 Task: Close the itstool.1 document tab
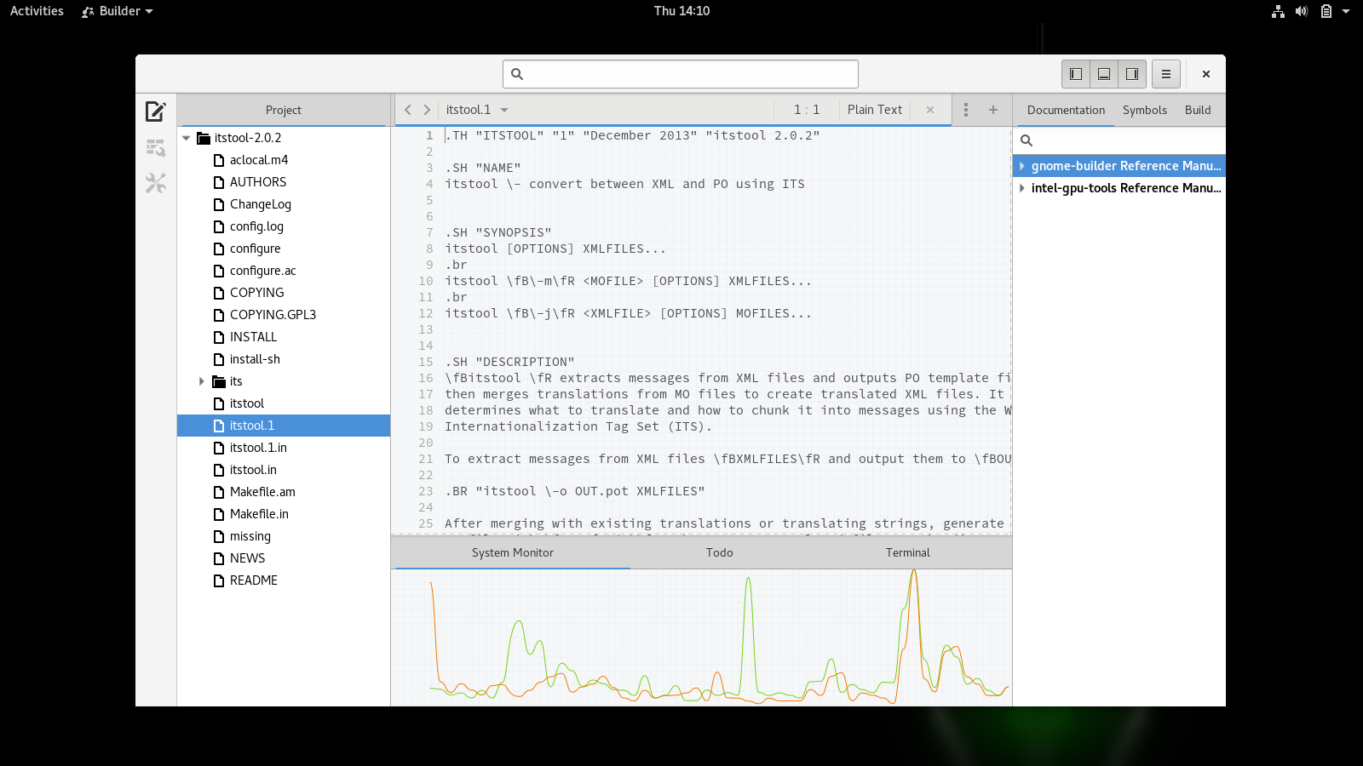pos(930,110)
